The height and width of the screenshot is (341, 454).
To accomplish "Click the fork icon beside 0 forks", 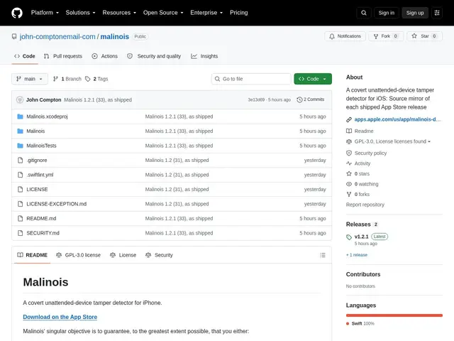I will point(349,194).
